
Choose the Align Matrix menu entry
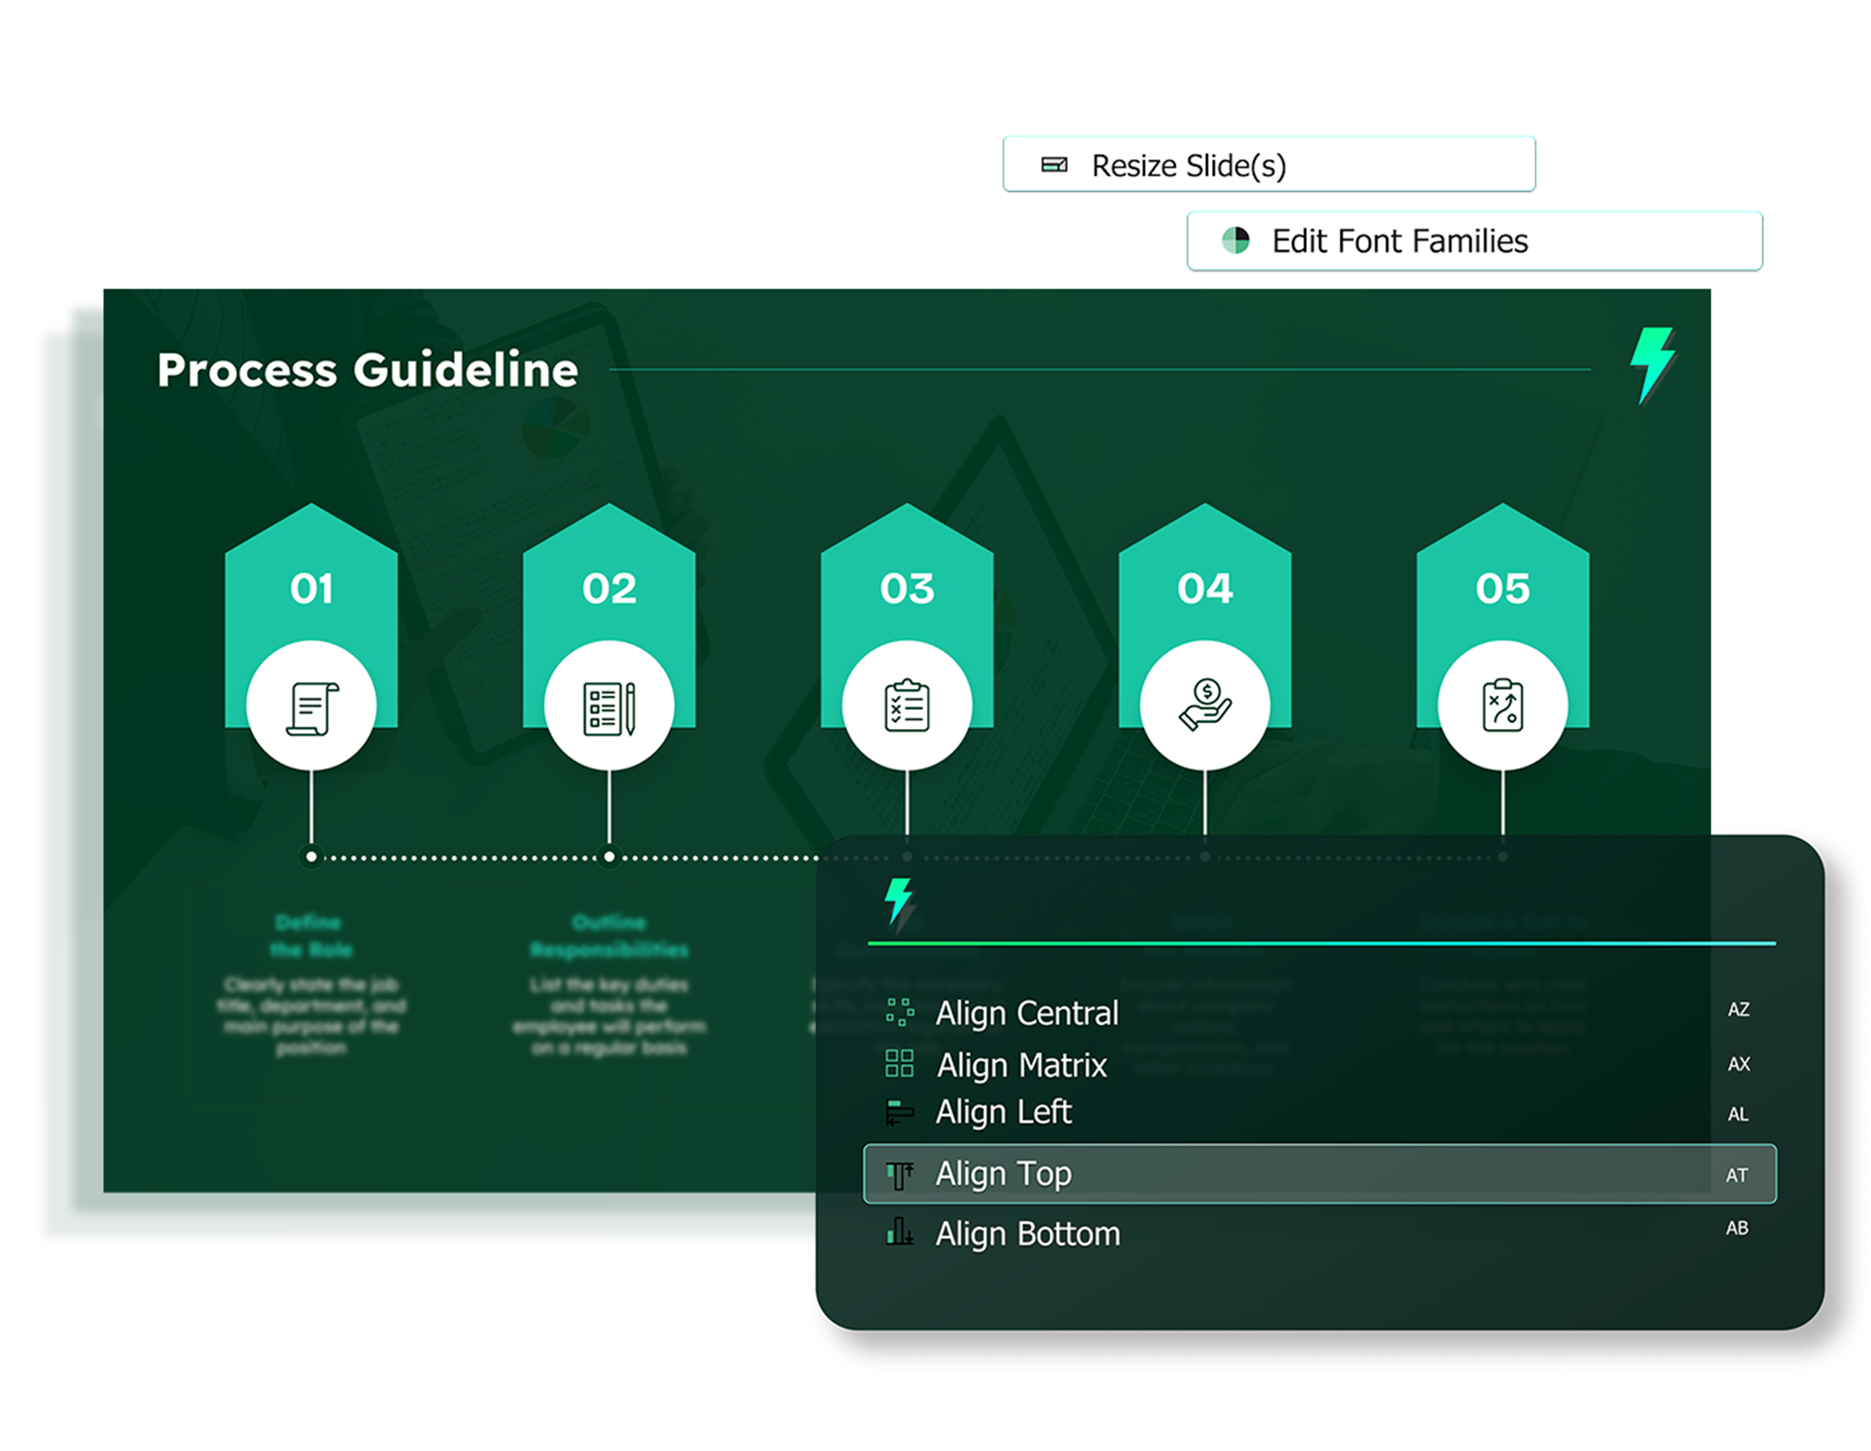tap(1022, 1065)
